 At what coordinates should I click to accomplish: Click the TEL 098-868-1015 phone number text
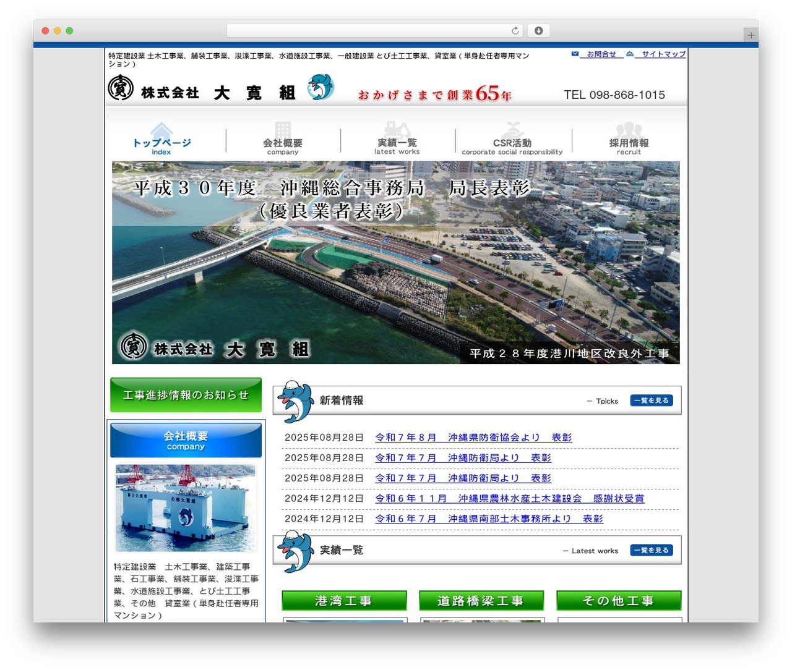point(614,95)
